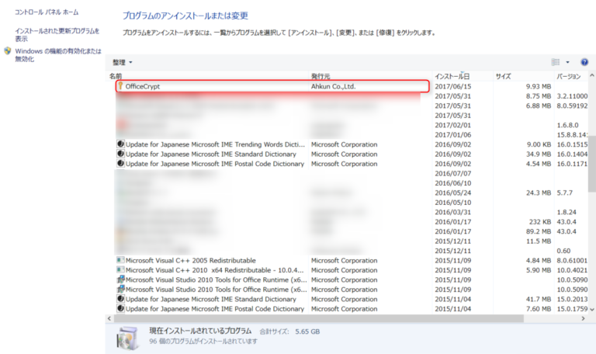Click icon of IME Trending Words update
Image resolution: width=596 pixels, height=354 pixels.
pos(120,144)
